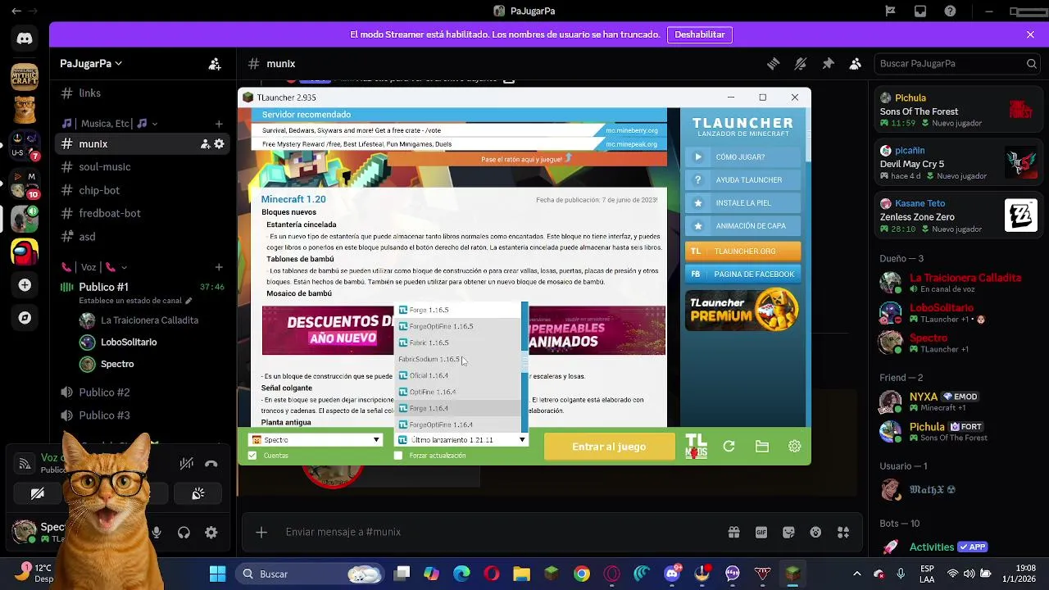Viewport: 1049px width, 590px height.
Task: Click INSTALE LA PIEL button
Action: [742, 203]
